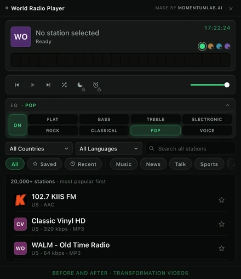Viewport: 241px width, 279px height.
Task: Click the 17:22:24 clock display
Action: (x=217, y=28)
